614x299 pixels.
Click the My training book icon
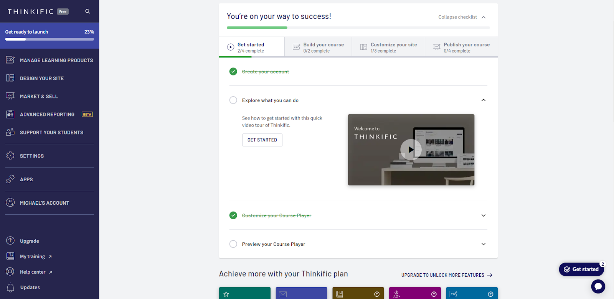tap(10, 256)
